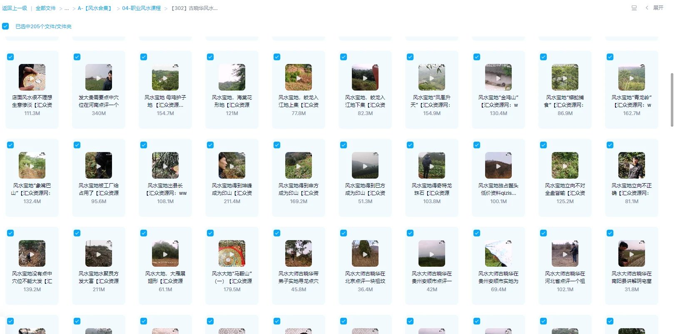675x334 pixels.
Task: Click the 【302】古晓华风水... breadcrumb entry
Action: click(x=194, y=8)
